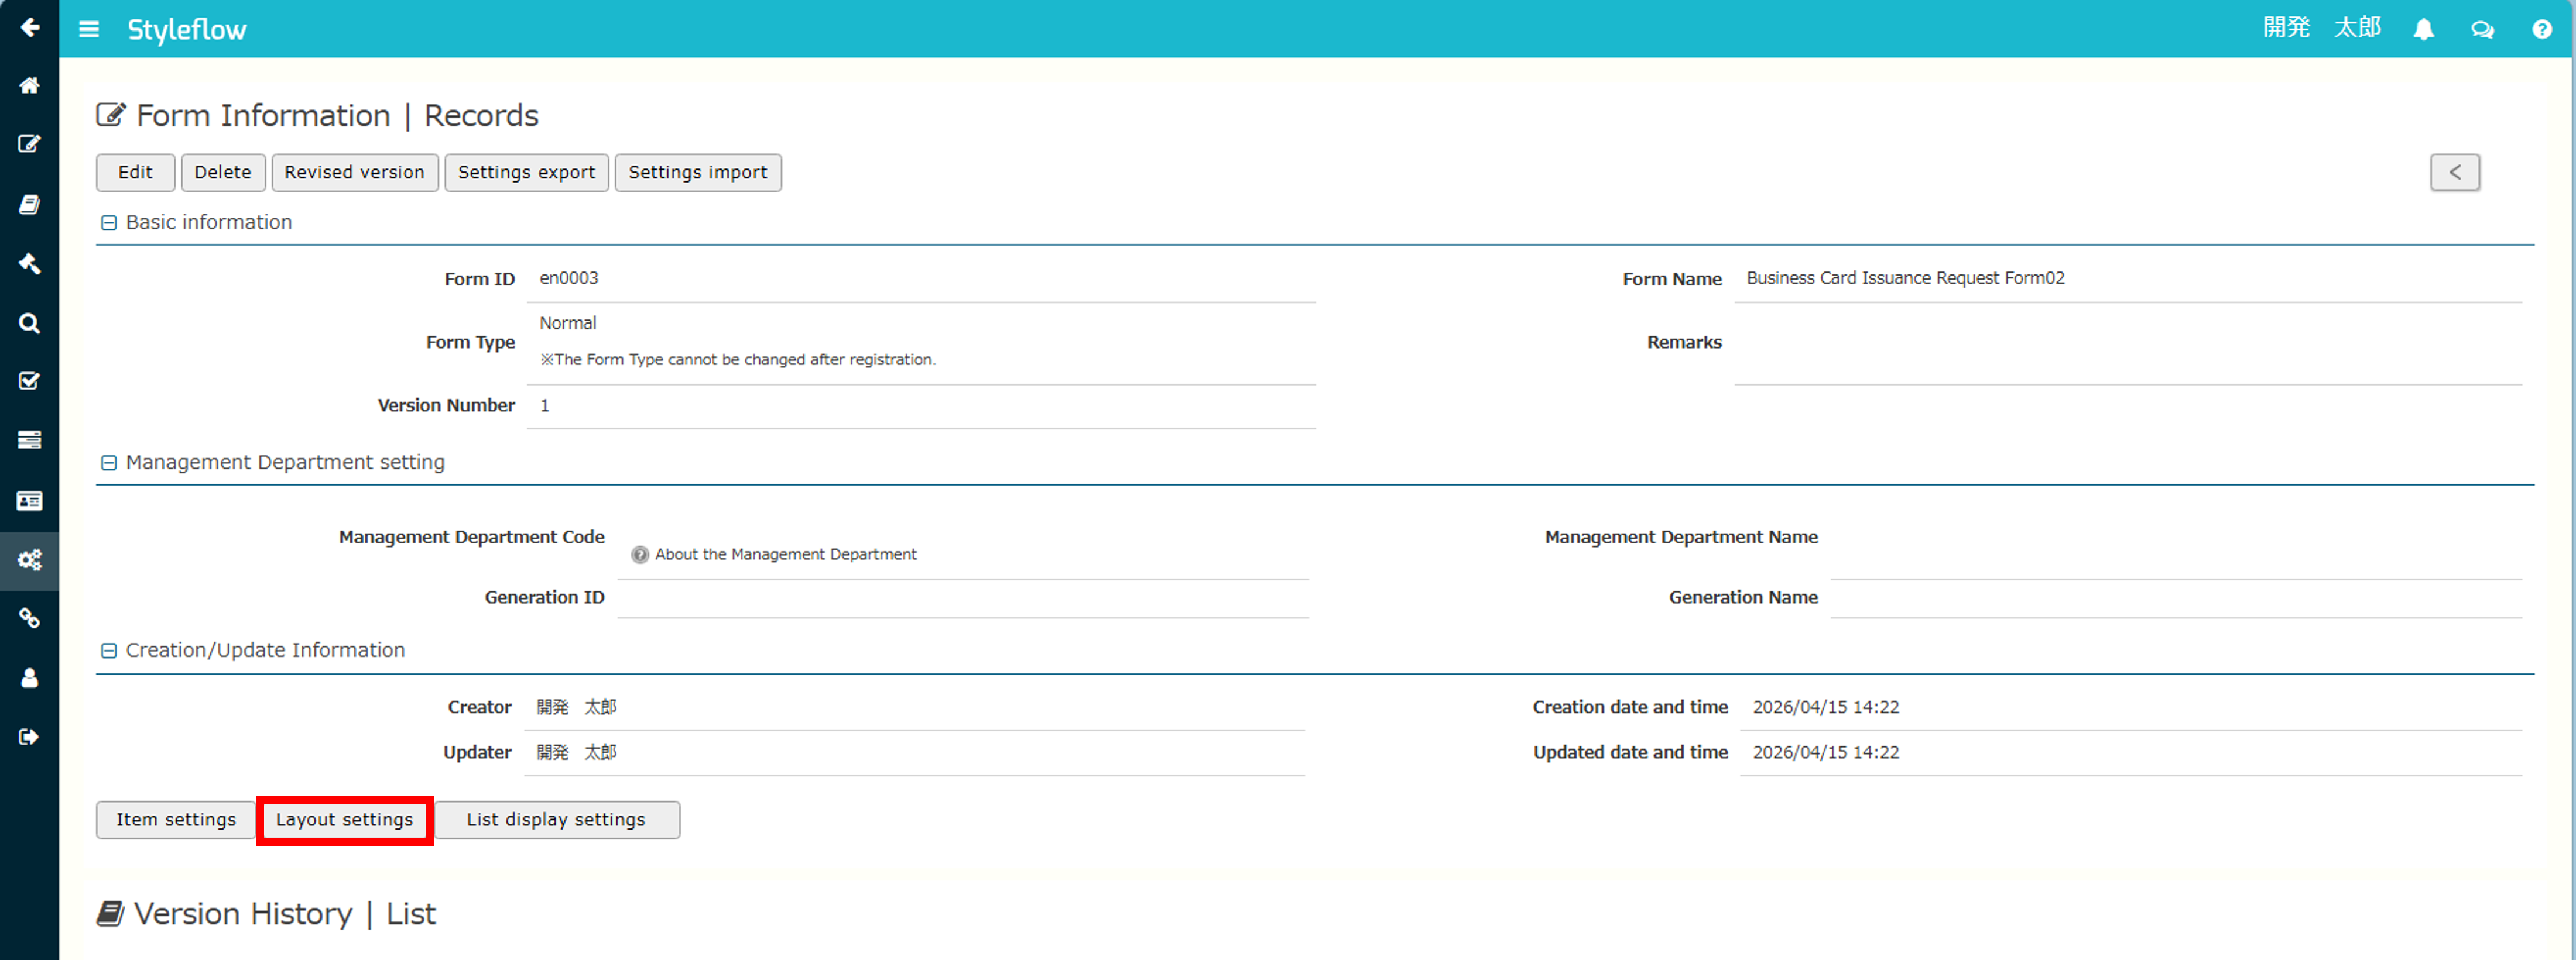The height and width of the screenshot is (960, 2576).
Task: Collapse the Creation/Update Information section
Action: (x=109, y=651)
